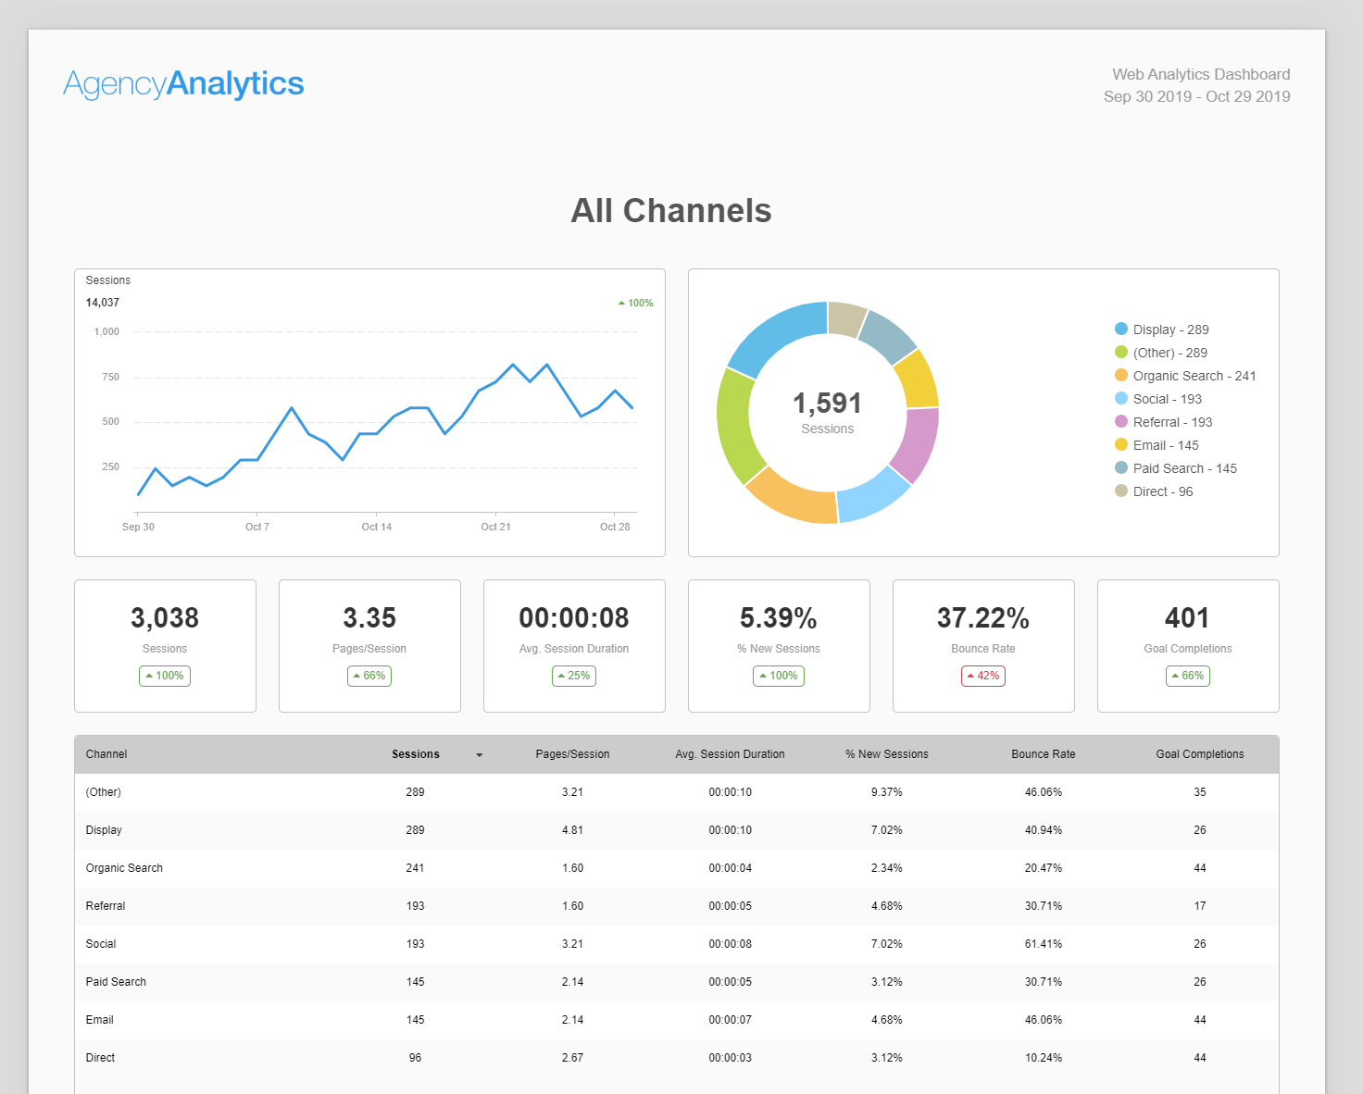Toggle the Referral legend entry
1363x1094 pixels.
tap(1163, 422)
